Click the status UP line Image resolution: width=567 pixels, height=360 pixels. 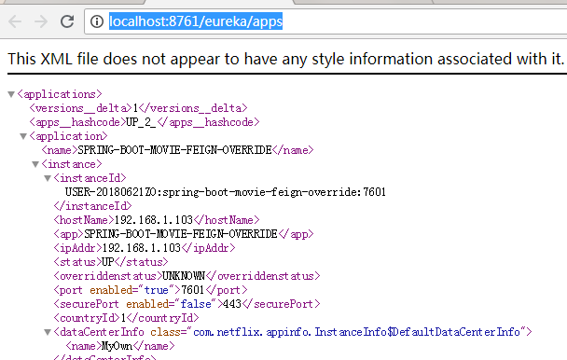click(111, 262)
